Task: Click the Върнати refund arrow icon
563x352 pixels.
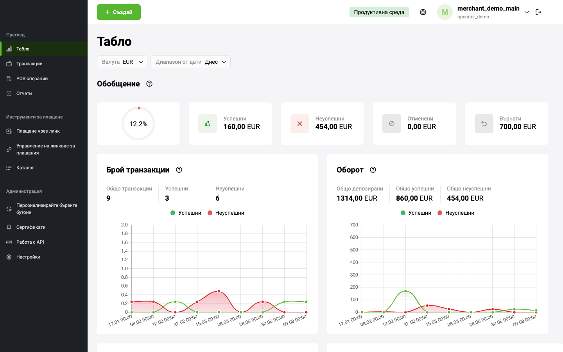Action: [x=484, y=124]
